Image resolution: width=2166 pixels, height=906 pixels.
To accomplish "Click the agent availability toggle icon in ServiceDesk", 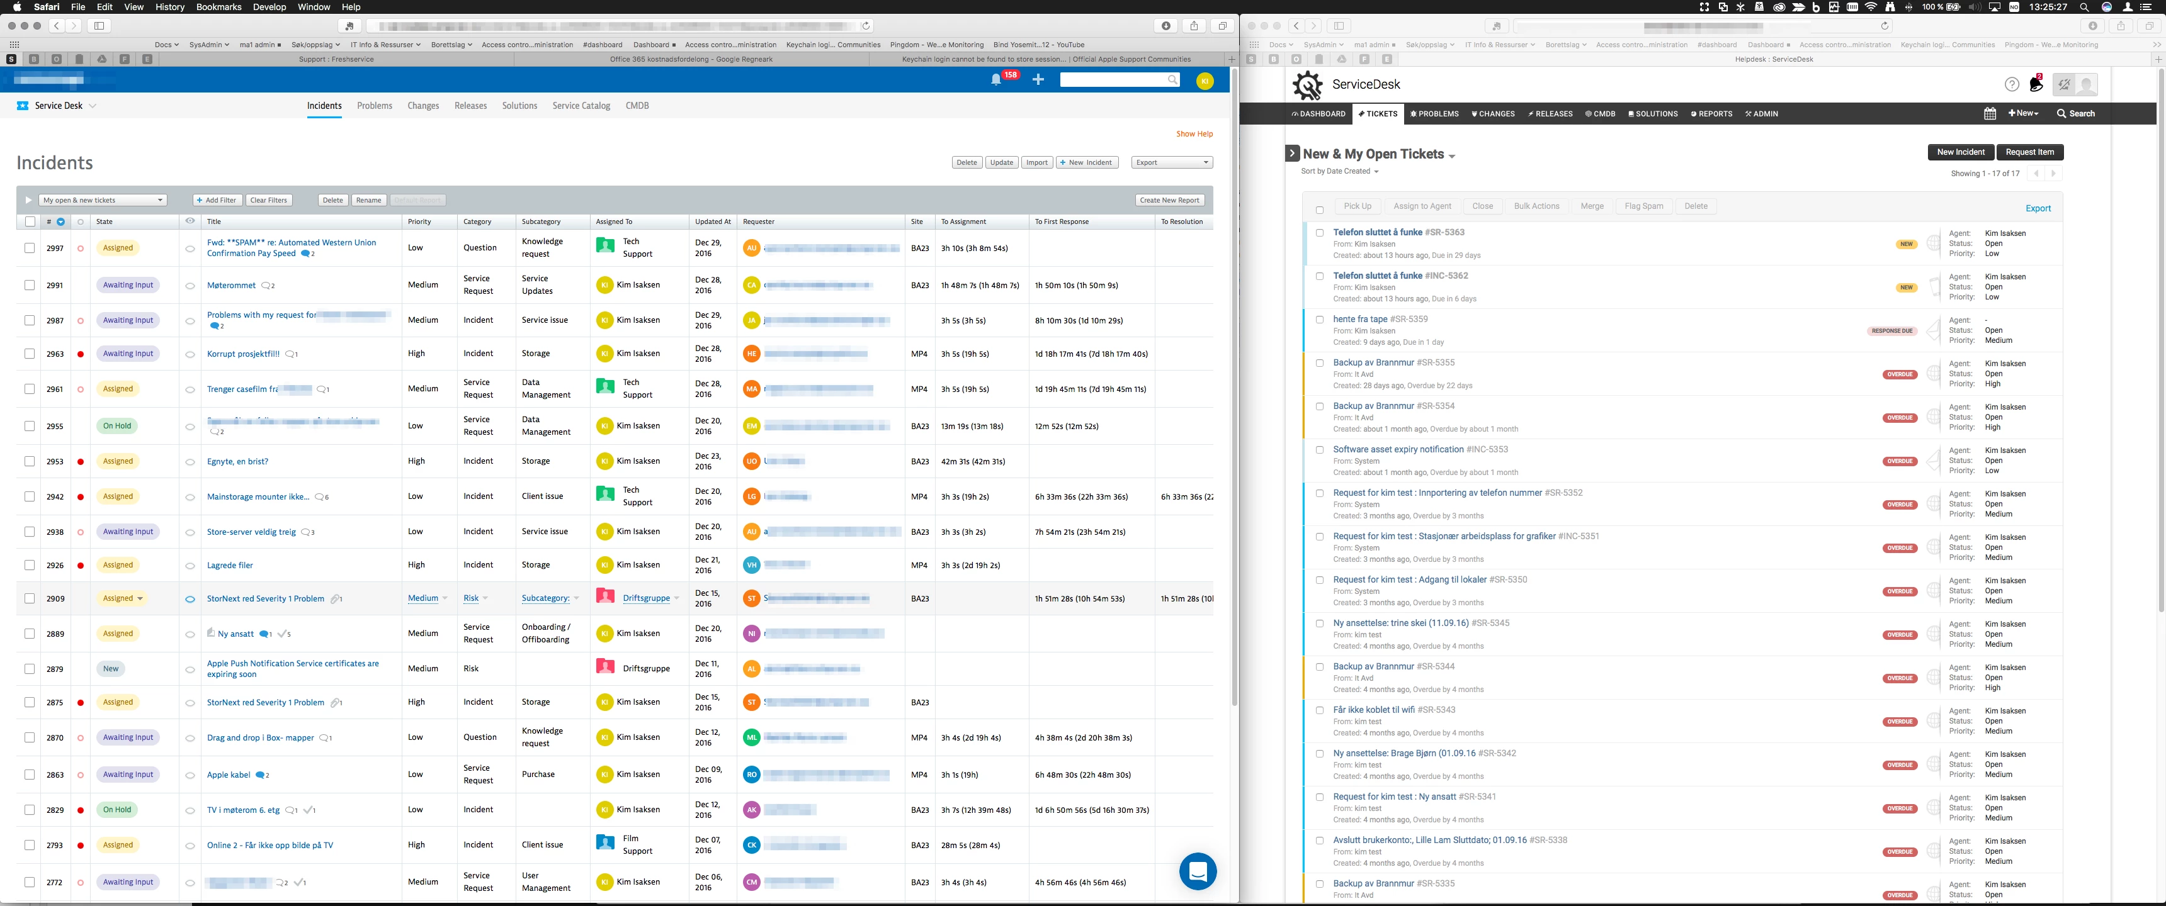I will coord(2063,84).
